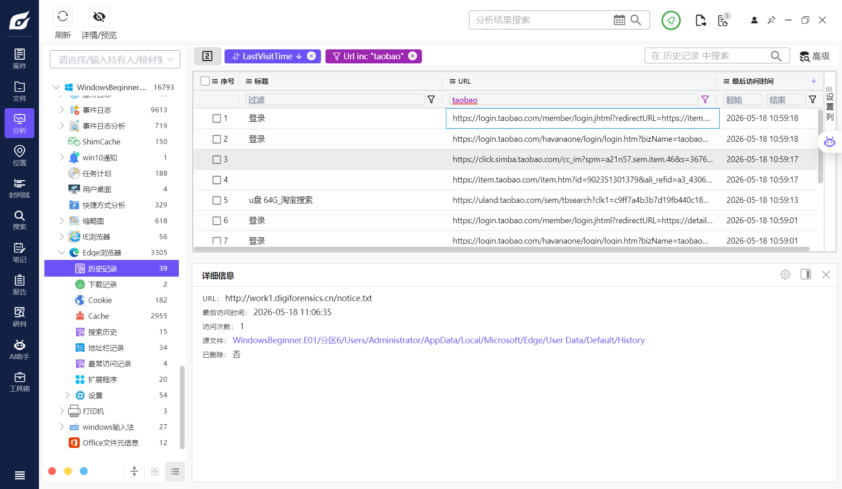Image resolution: width=842 pixels, height=489 pixels.
Task: Check the checkbox for row 4
Action: point(217,180)
